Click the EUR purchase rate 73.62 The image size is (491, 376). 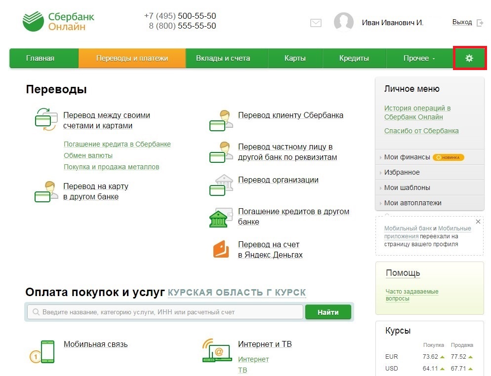pos(430,357)
